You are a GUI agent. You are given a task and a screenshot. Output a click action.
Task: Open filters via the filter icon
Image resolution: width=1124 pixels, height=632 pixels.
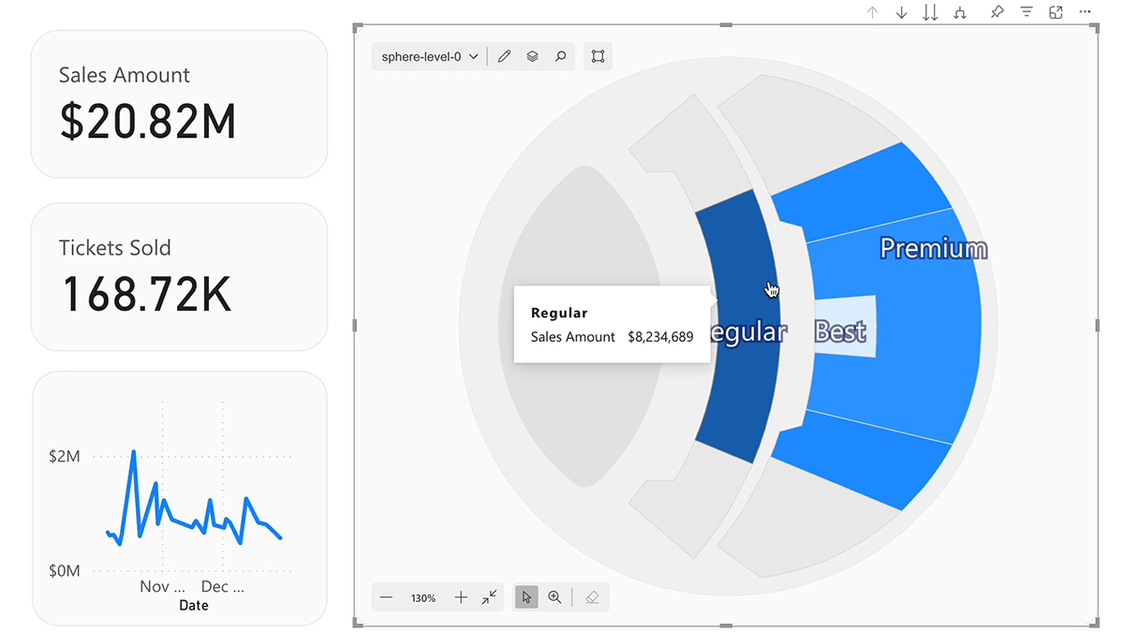tap(1027, 12)
